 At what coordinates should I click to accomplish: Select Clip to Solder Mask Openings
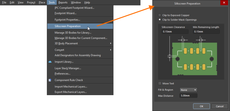click(x=160, y=20)
